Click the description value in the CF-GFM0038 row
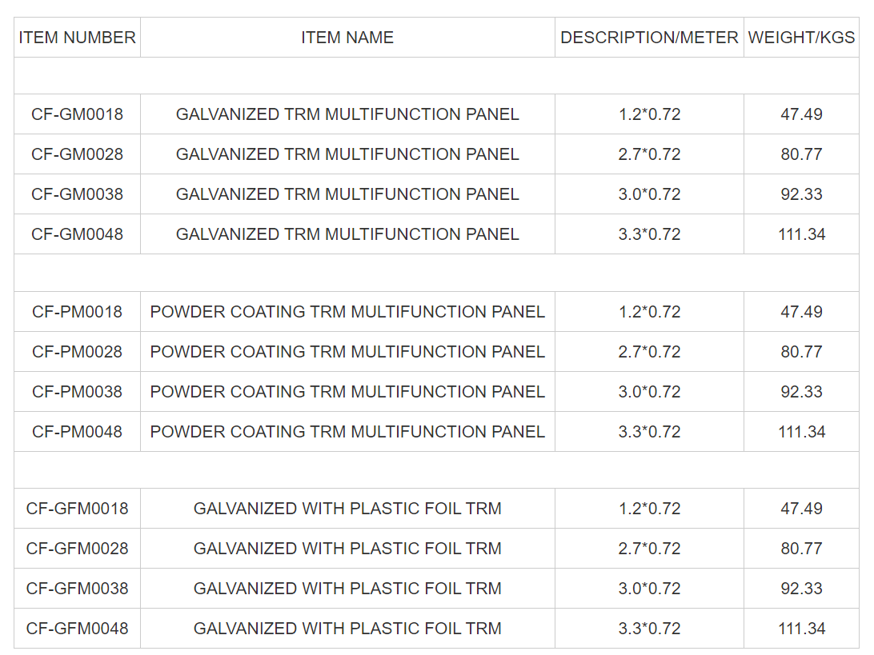 tap(649, 589)
